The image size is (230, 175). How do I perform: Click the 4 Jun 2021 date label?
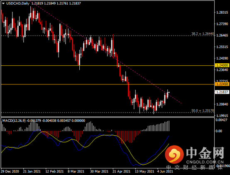(x=165, y=171)
